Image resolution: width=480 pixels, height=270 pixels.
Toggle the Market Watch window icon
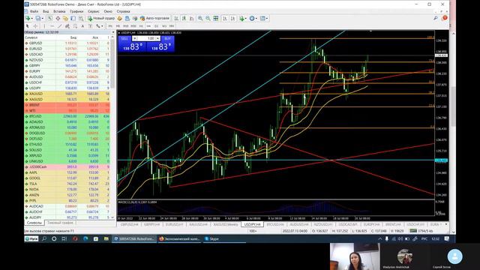50,18
